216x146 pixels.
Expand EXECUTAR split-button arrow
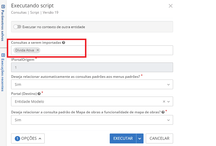pyautogui.click(x=140, y=138)
